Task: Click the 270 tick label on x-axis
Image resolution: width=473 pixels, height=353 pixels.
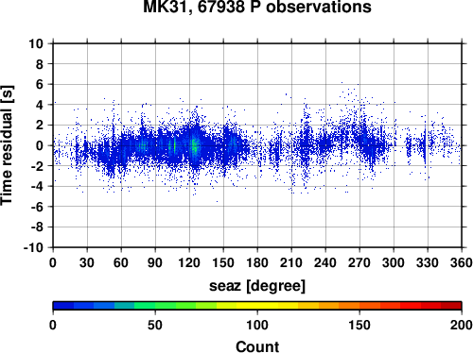Action: 359,262
